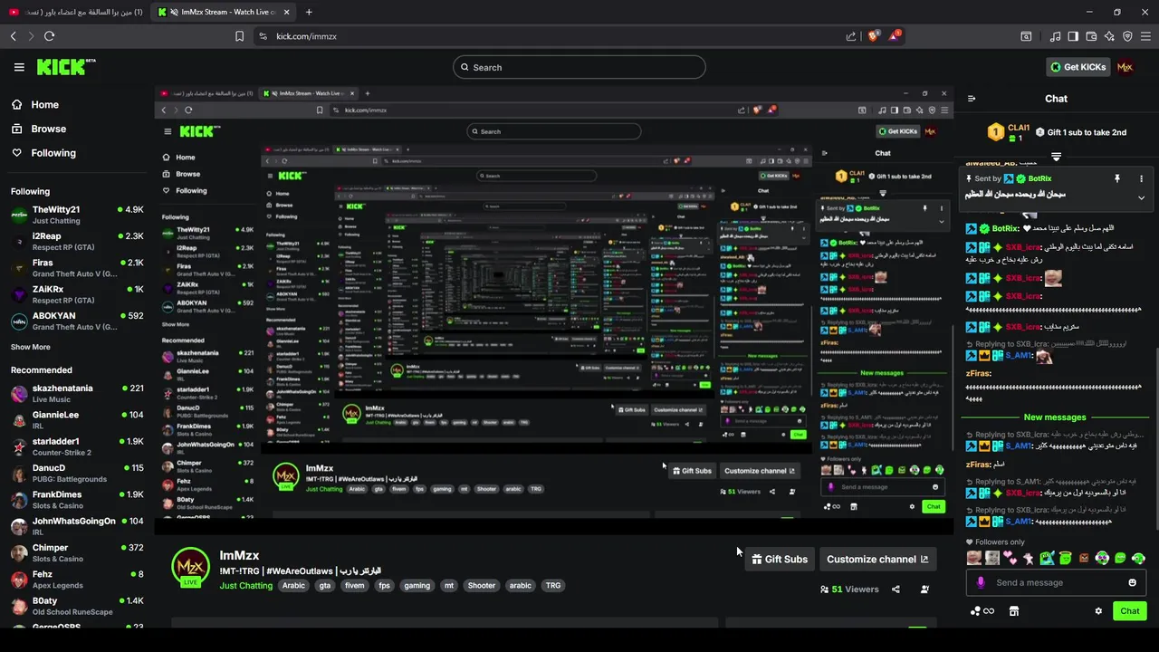
Task: Open the Brave Wallet icon
Action: tap(1091, 36)
